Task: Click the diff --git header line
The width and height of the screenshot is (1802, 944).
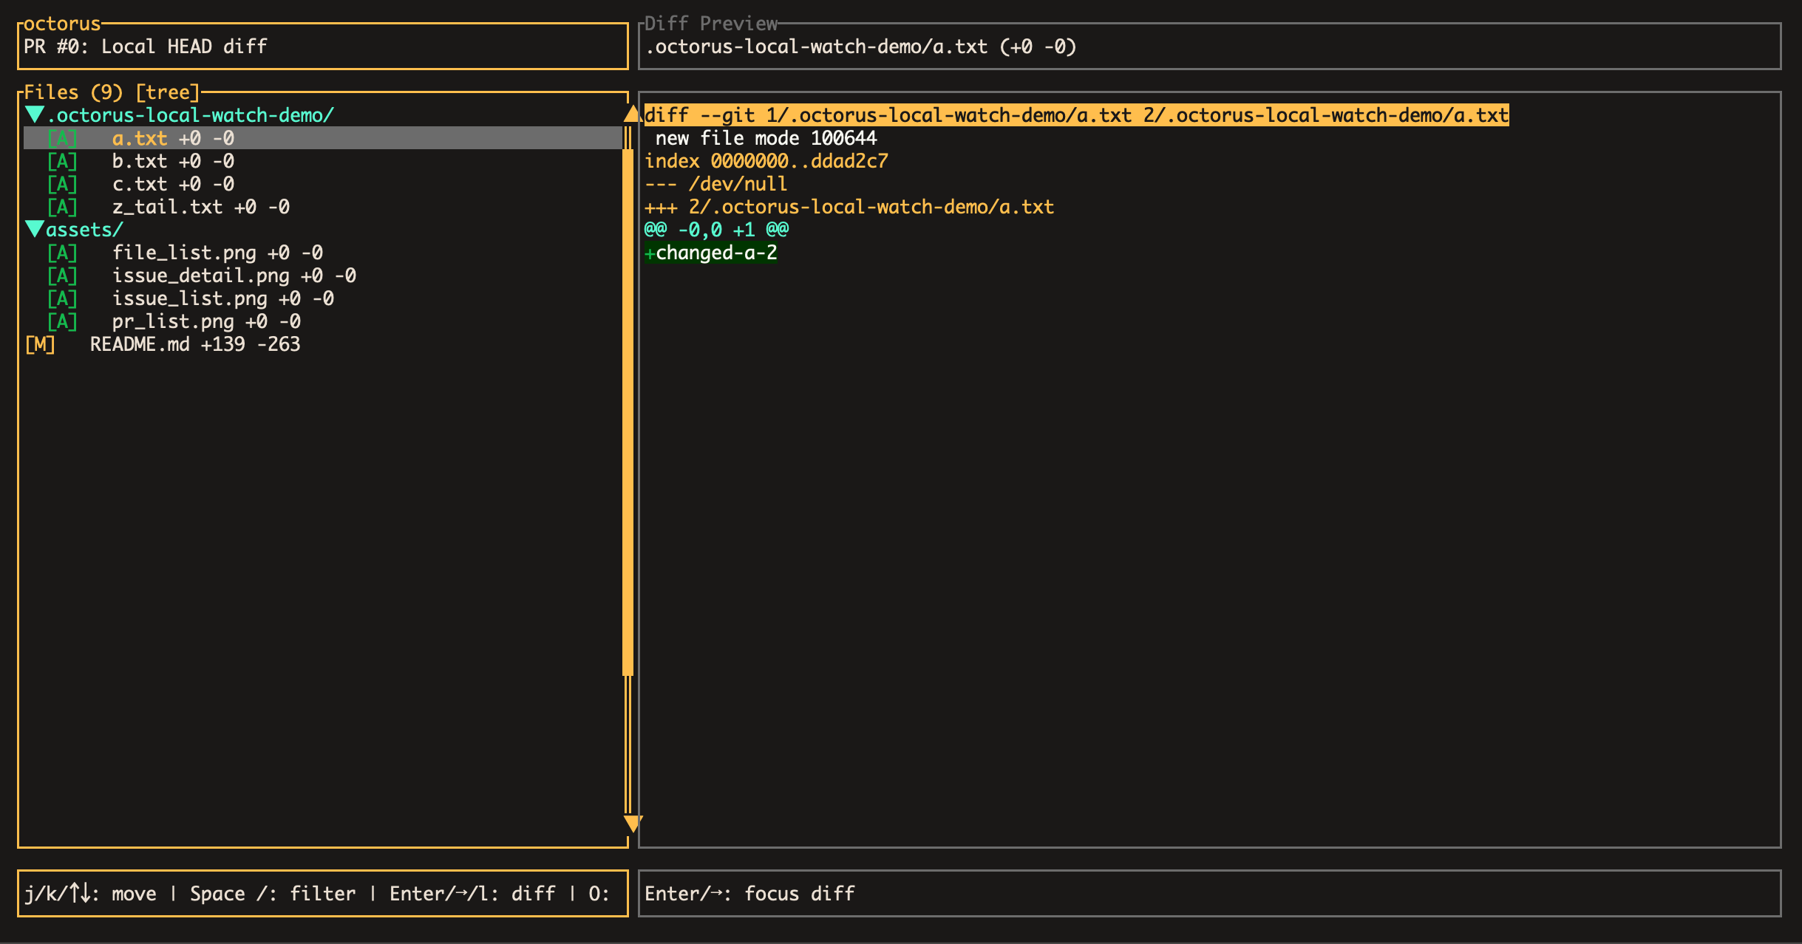Action: point(1076,115)
